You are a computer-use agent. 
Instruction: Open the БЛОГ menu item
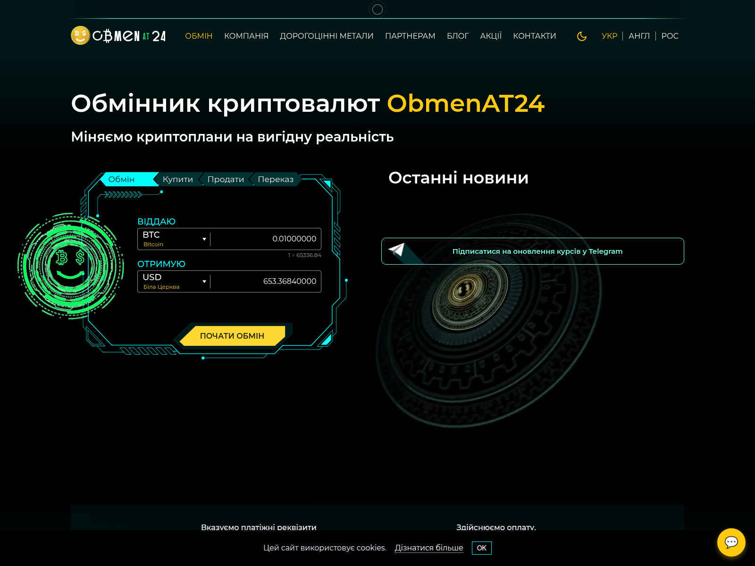click(x=458, y=36)
